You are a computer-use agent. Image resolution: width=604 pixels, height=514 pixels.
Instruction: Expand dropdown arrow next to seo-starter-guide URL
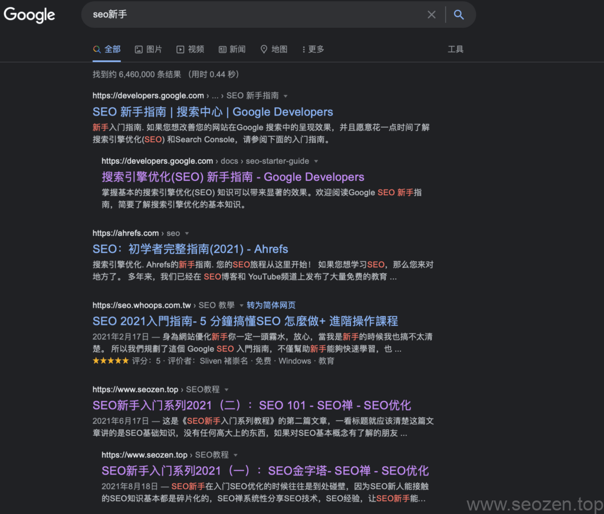pyautogui.click(x=316, y=162)
